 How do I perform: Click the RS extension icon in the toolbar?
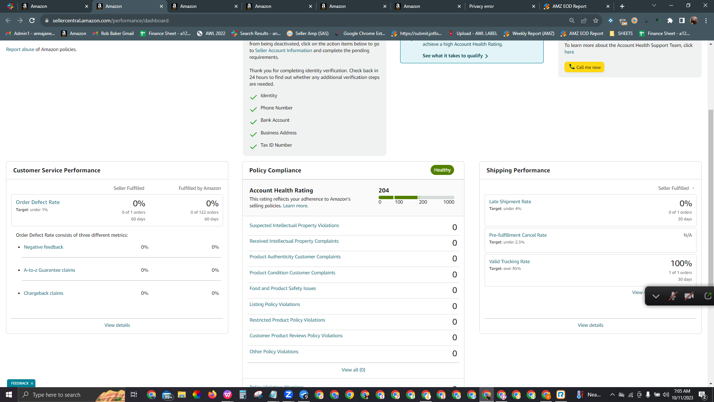click(658, 20)
